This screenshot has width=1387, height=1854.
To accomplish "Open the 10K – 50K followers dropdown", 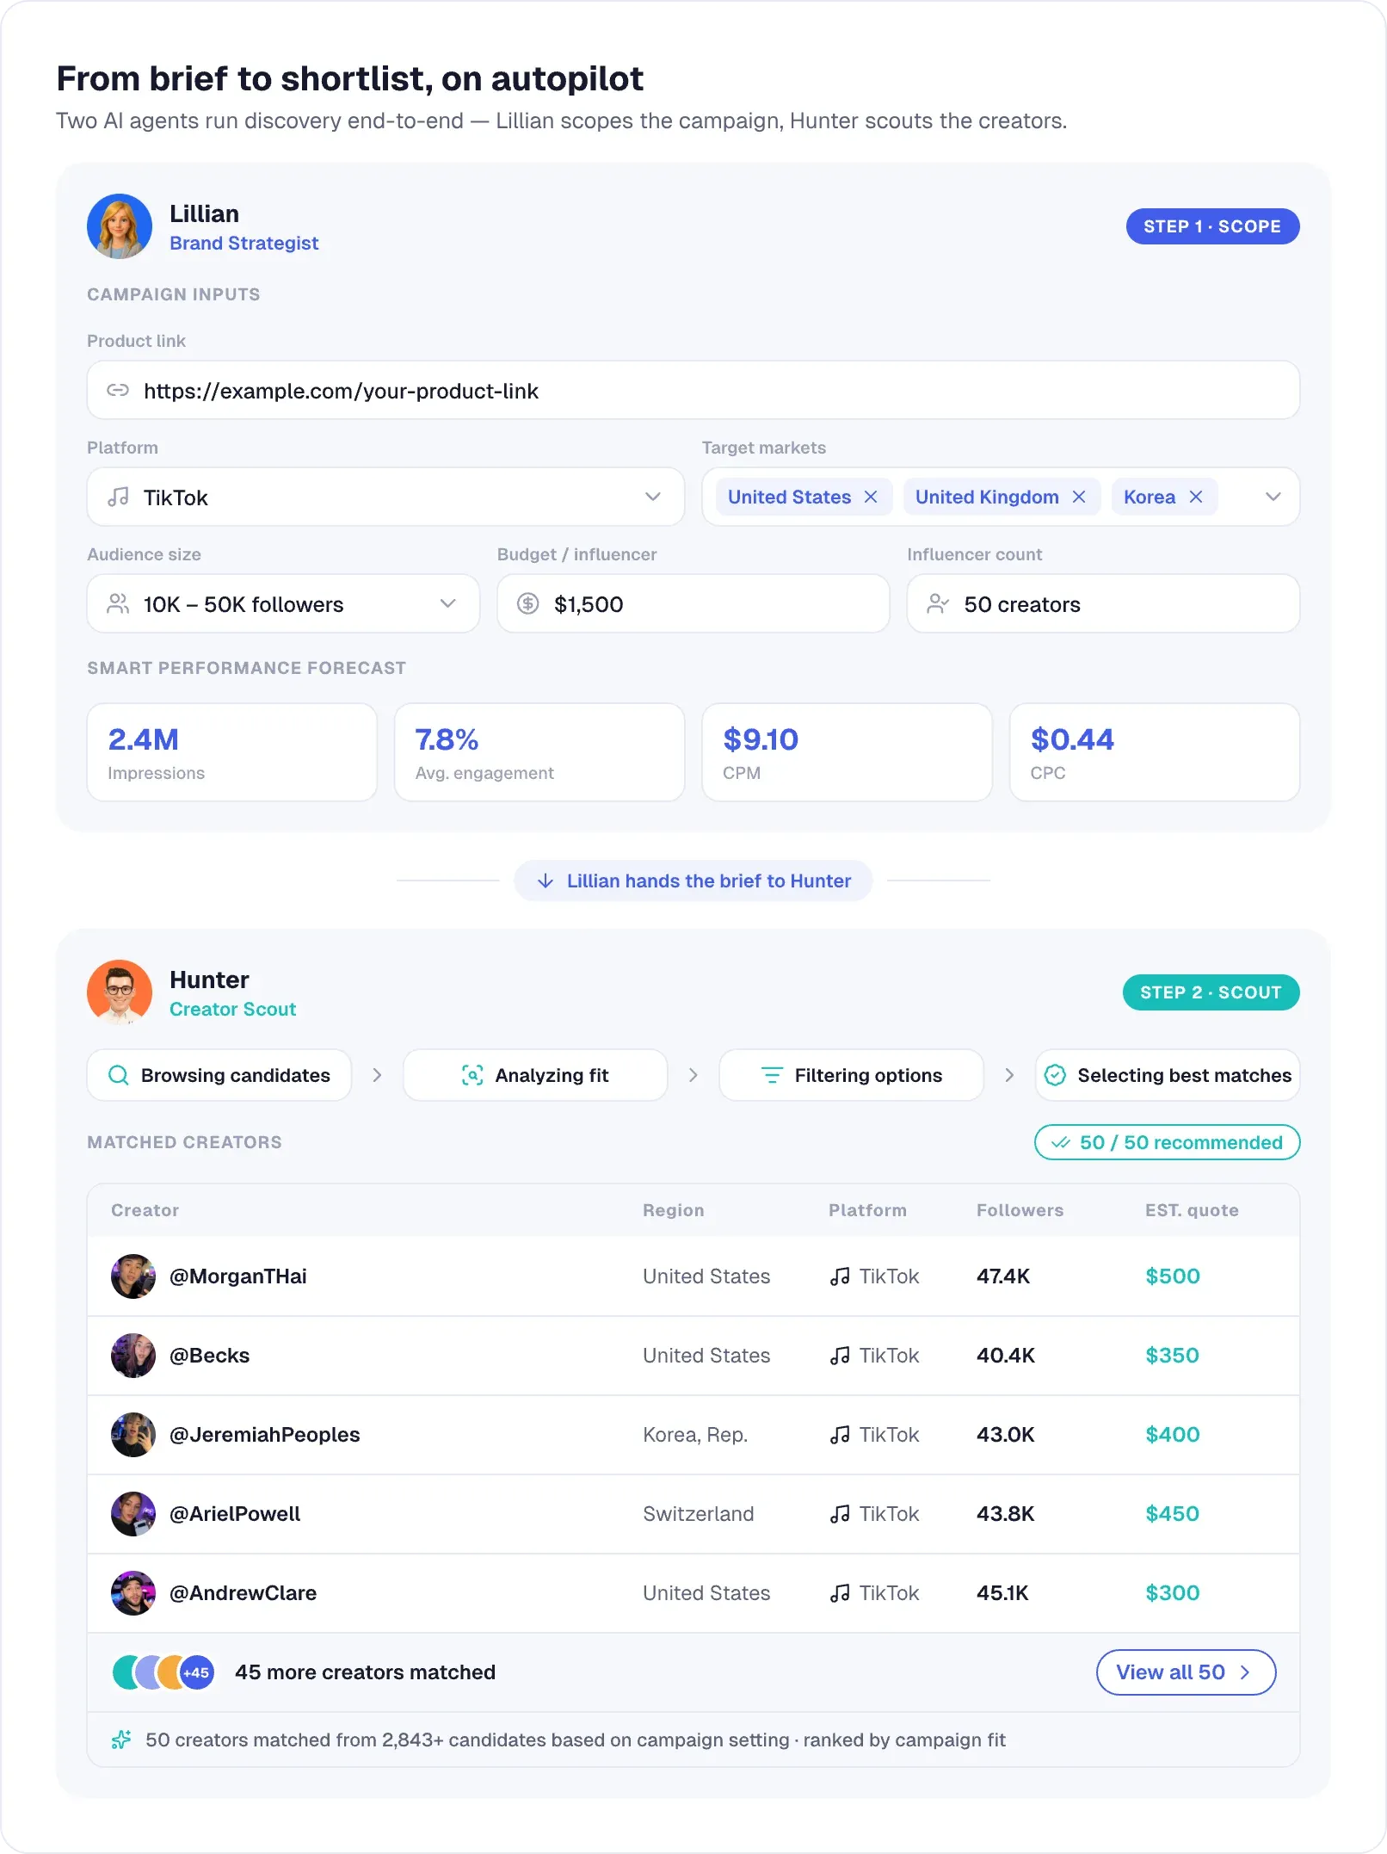I will 283,604.
